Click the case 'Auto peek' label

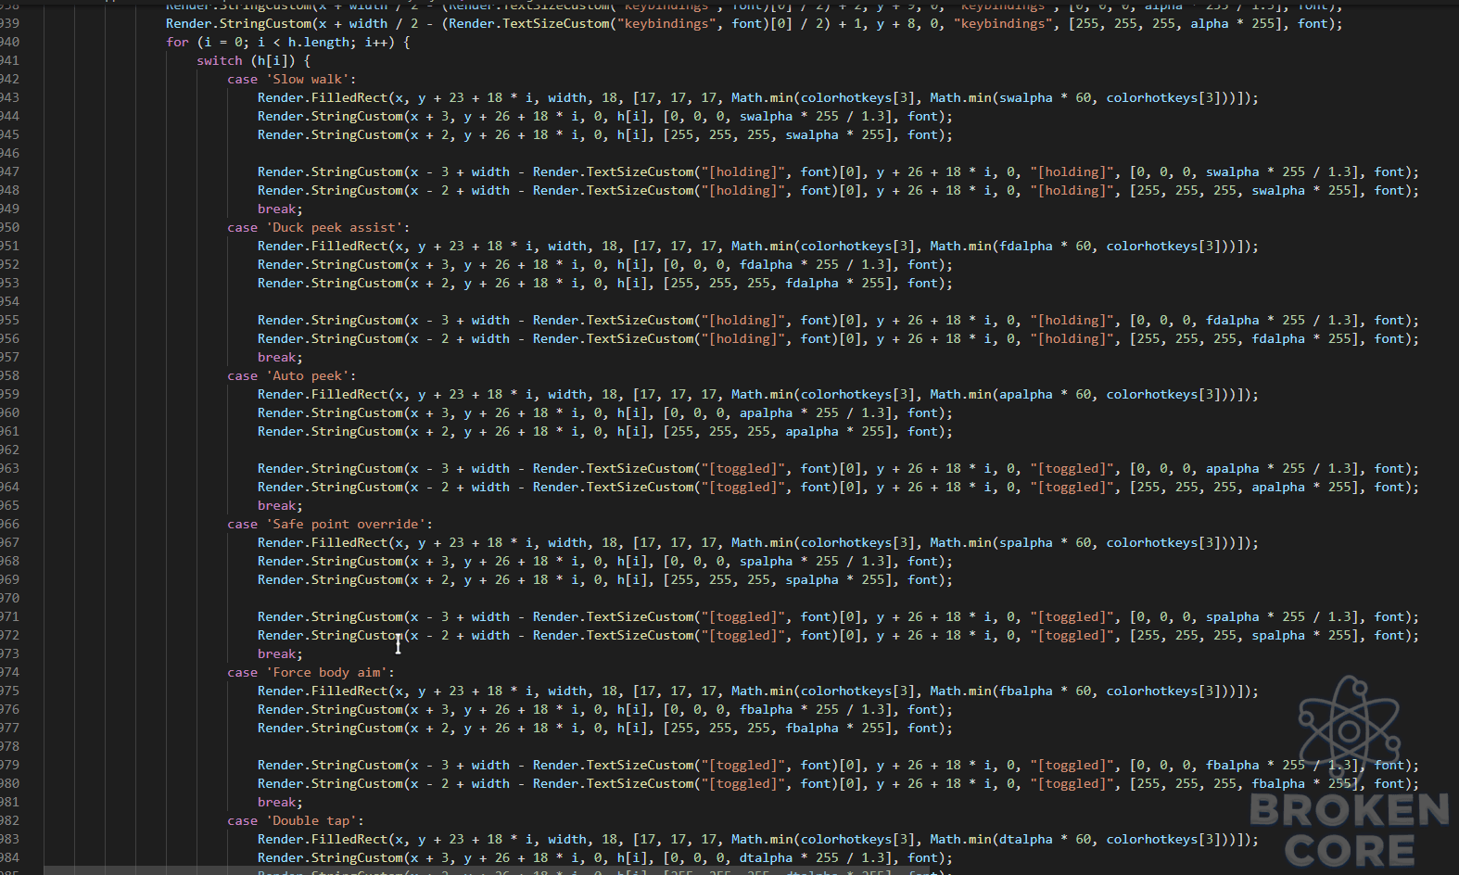[x=291, y=376]
